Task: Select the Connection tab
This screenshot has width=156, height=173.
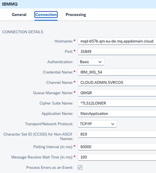Action: [x=46, y=15]
